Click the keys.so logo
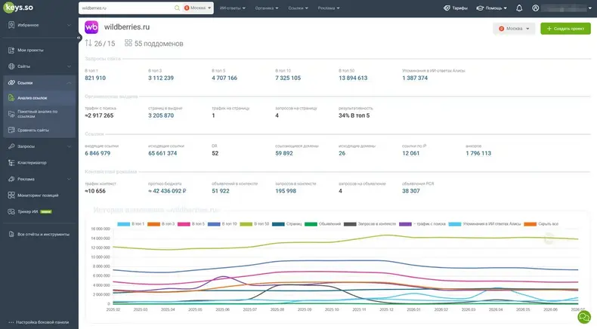 pyautogui.click(x=18, y=8)
